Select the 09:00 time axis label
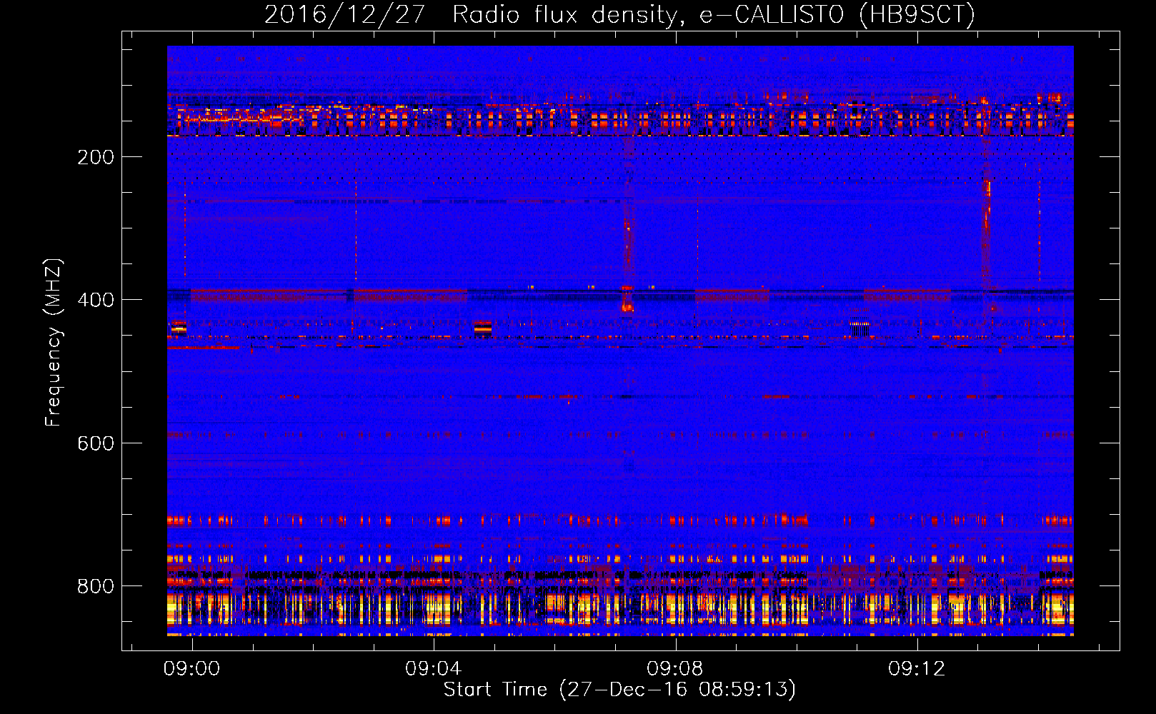 click(191, 669)
